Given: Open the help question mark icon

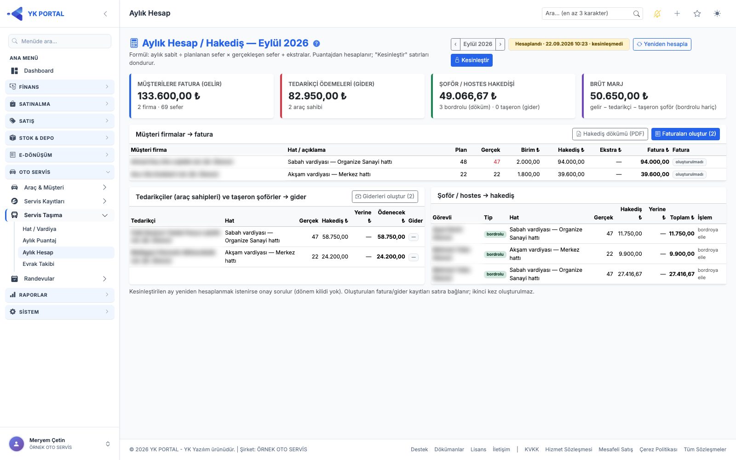Looking at the screenshot, I should pos(316,44).
